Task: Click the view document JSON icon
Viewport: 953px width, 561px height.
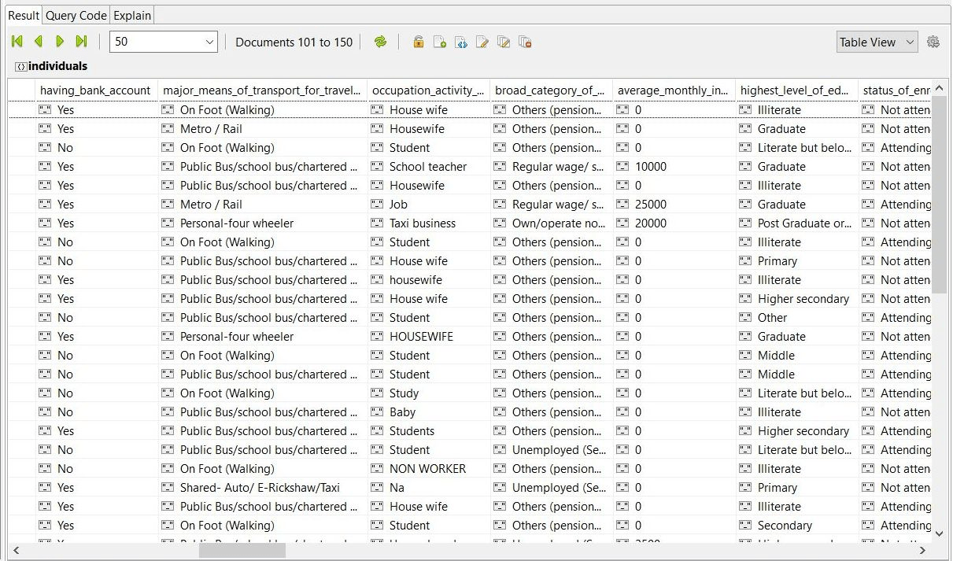Action: [x=461, y=42]
